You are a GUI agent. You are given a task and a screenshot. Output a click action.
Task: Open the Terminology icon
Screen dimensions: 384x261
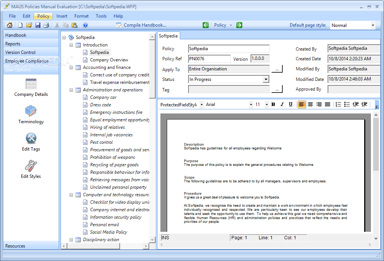(x=31, y=115)
